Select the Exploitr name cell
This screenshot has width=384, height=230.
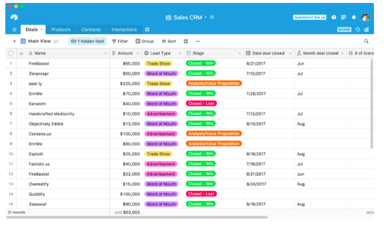(63, 154)
